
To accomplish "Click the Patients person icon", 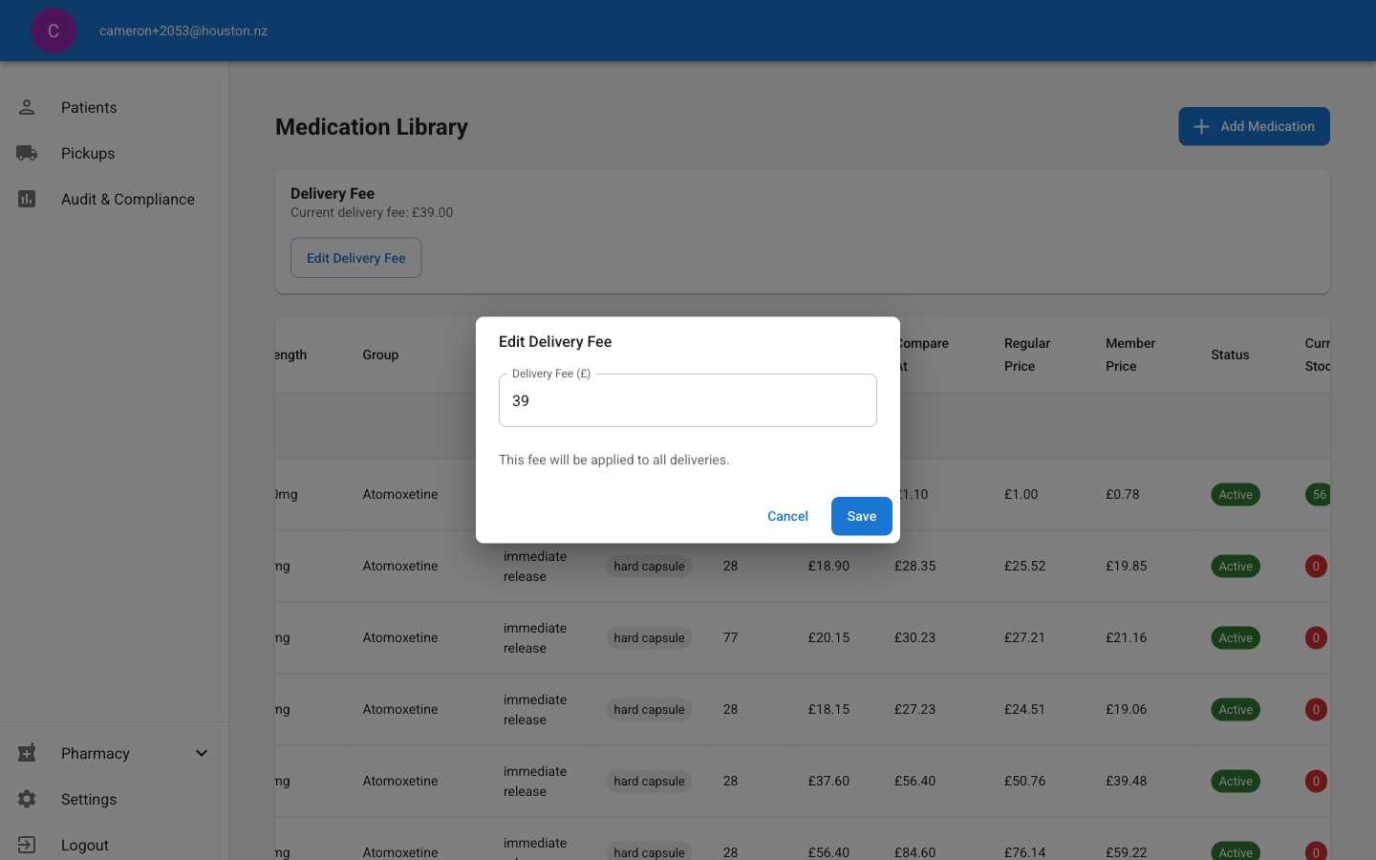I will tap(27, 107).
